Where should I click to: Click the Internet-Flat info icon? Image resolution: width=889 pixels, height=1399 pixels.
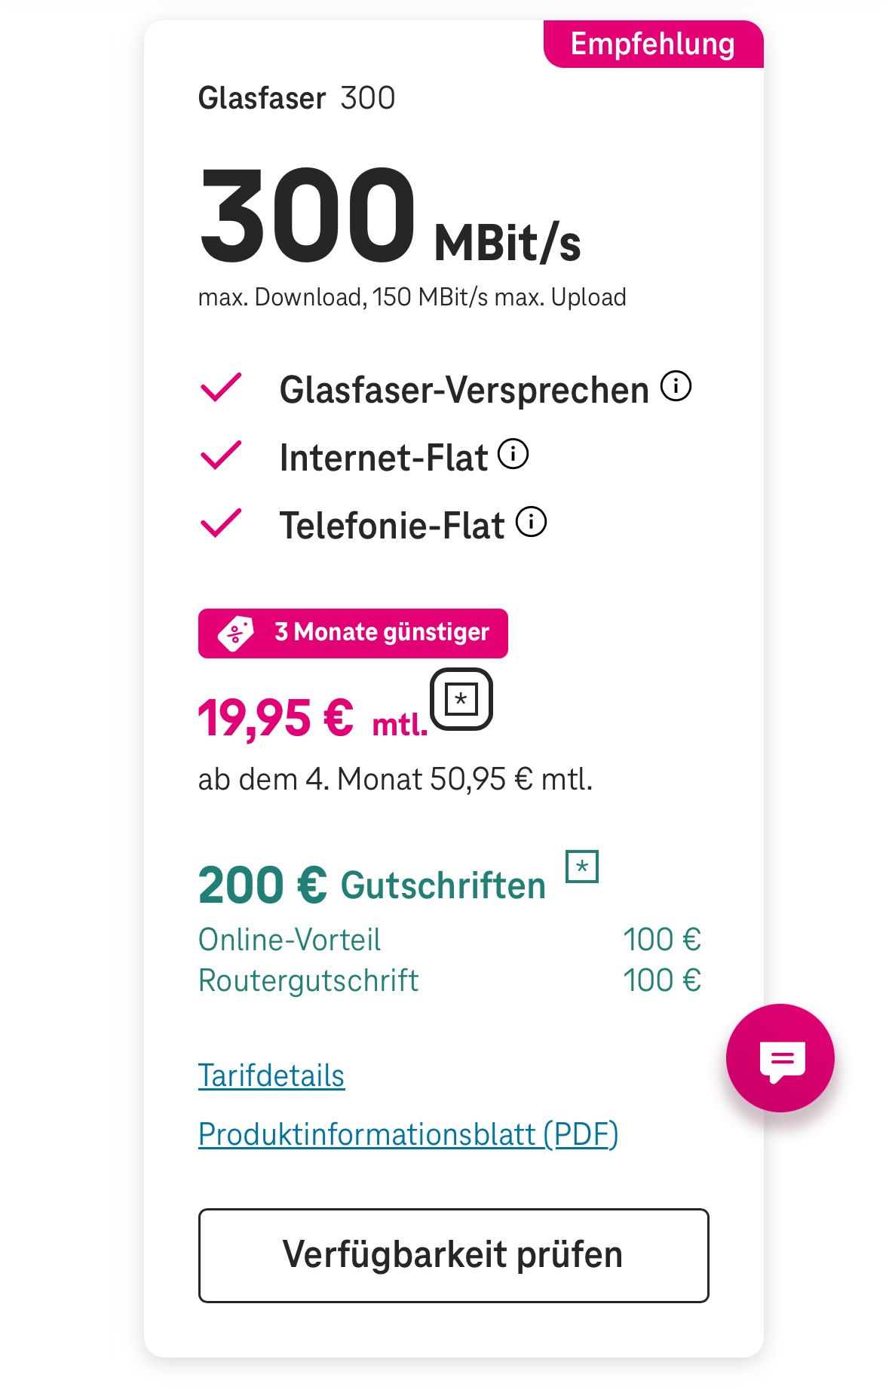pyautogui.click(x=513, y=454)
